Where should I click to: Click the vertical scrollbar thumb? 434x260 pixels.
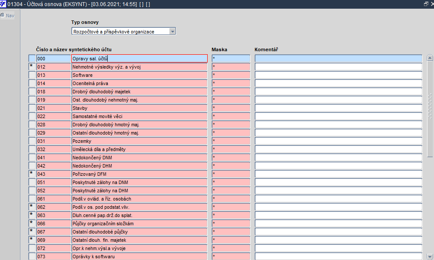pyautogui.click(x=430, y=109)
